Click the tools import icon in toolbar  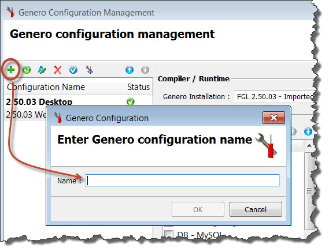(90, 70)
